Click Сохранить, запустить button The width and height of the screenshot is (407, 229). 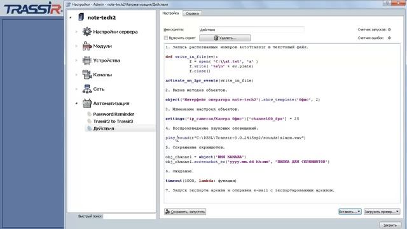(185, 212)
